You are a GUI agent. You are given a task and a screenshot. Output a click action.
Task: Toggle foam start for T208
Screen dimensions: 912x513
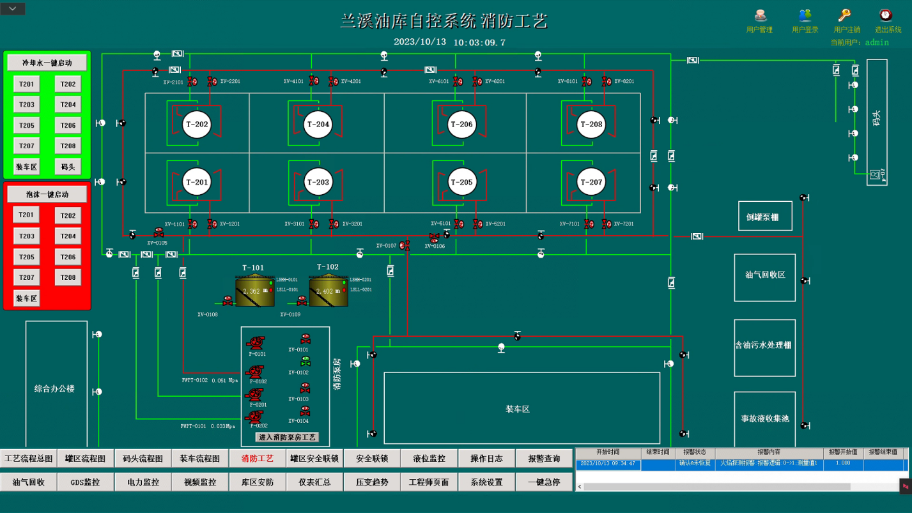[x=68, y=278]
